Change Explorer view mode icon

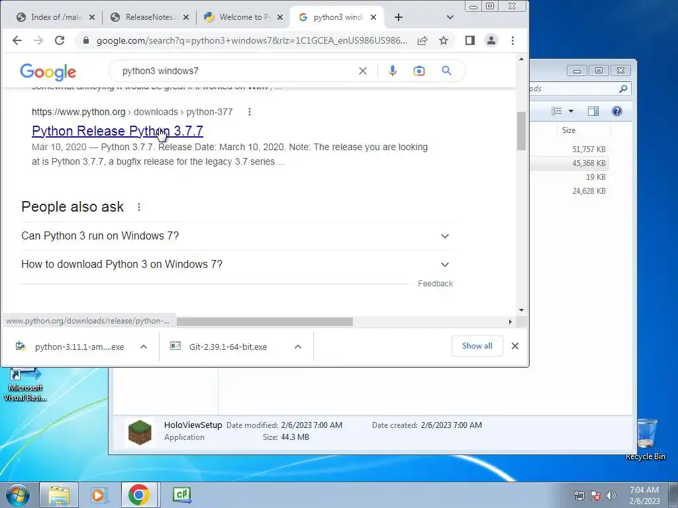tap(557, 111)
